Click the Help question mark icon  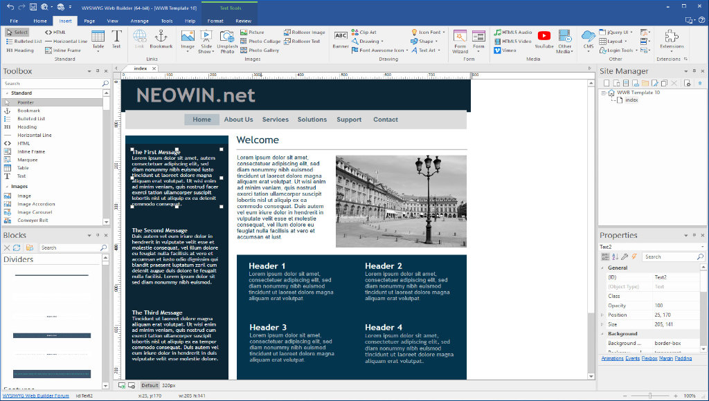coord(701,20)
